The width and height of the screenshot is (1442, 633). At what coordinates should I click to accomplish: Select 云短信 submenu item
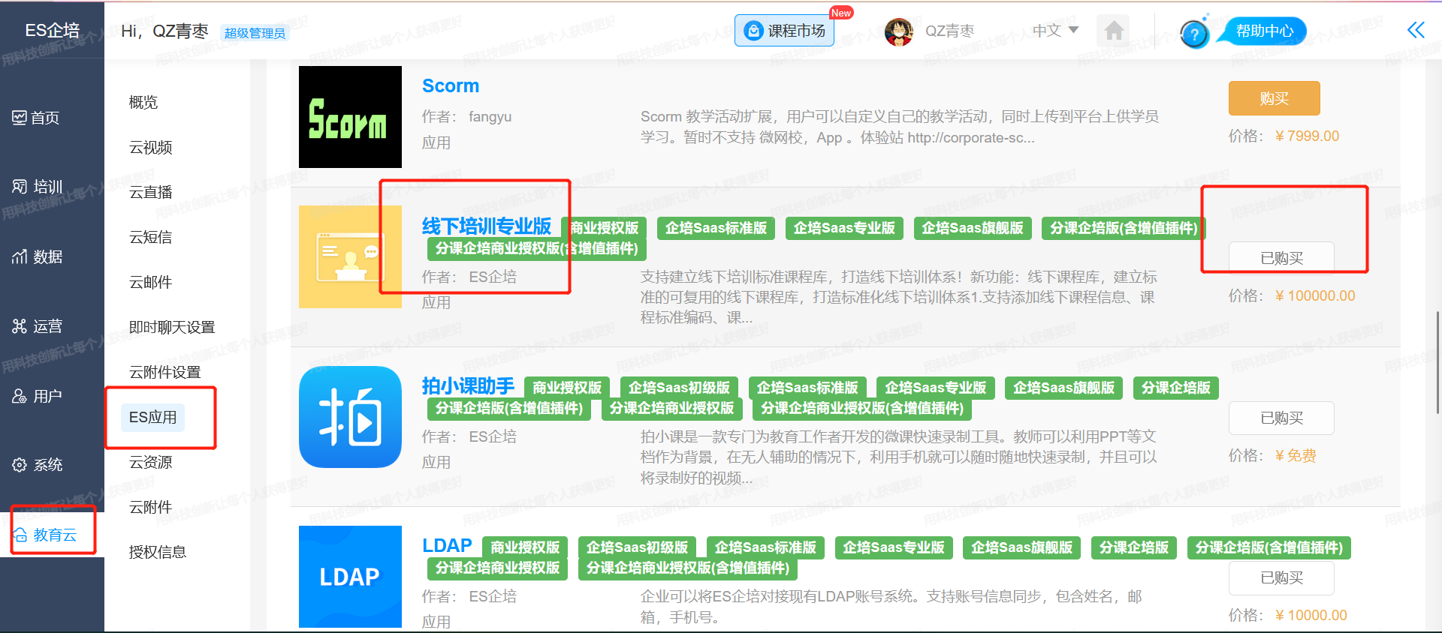[x=150, y=237]
